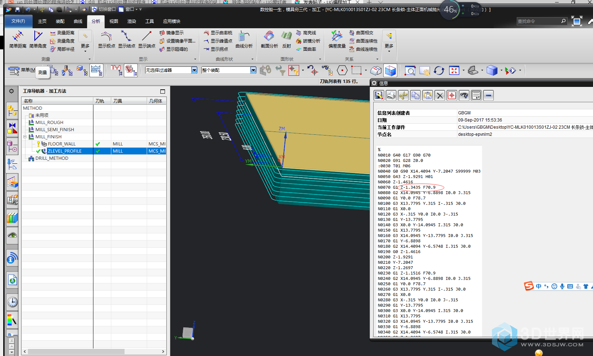The height and width of the screenshot is (356, 593).
Task: Select the Simple Angle (简单角度) tool
Action: pyautogui.click(x=38, y=40)
